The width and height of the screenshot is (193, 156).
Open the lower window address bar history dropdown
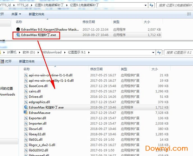[x=153, y=53]
